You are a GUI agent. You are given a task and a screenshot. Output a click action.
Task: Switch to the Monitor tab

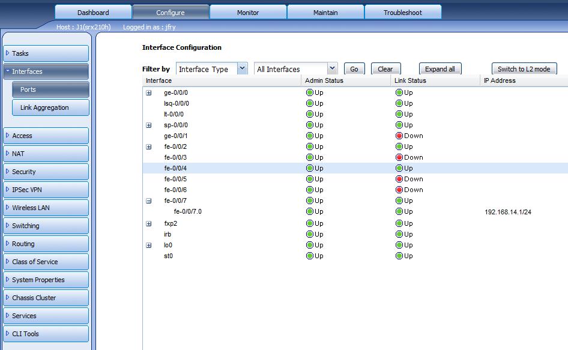248,13
